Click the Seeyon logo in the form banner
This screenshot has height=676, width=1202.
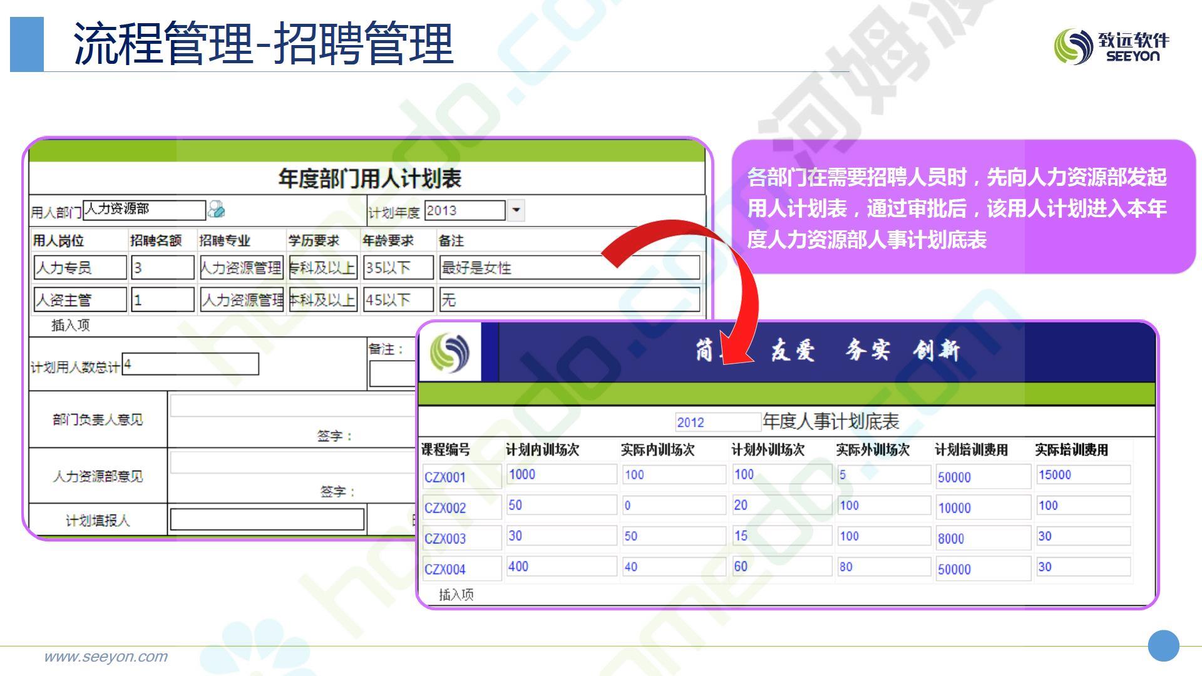[x=449, y=352]
